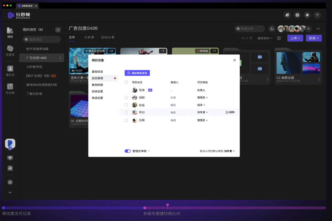Open role dropdown 成员 for 剪辑
332x221 pixels.
click(201, 105)
